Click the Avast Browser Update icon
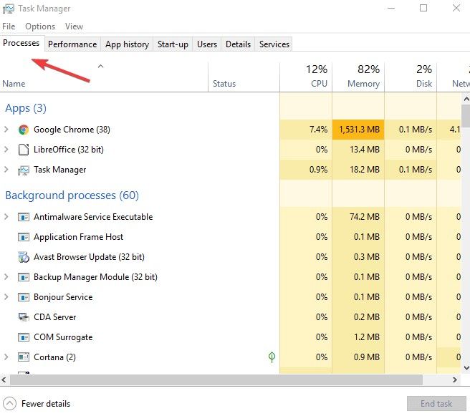The height and width of the screenshot is (416, 470). tap(24, 257)
